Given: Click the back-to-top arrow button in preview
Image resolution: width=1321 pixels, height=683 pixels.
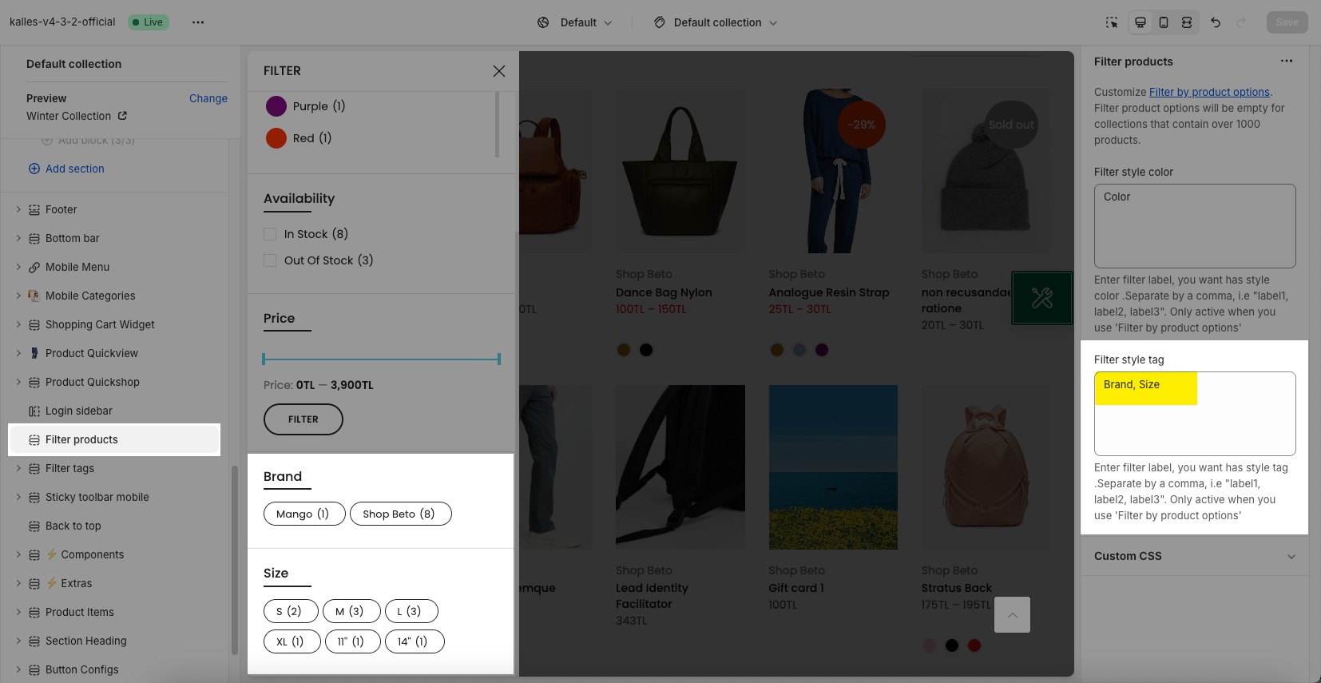Looking at the screenshot, I should (1012, 615).
